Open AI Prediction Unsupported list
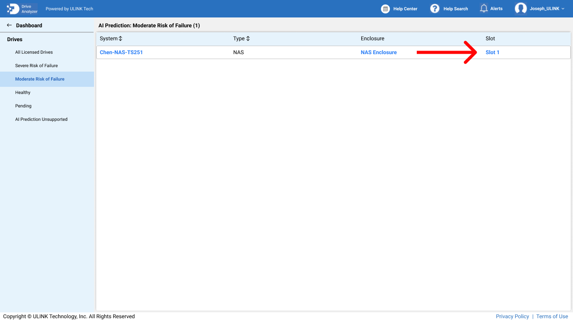The height and width of the screenshot is (320, 573). (x=41, y=119)
